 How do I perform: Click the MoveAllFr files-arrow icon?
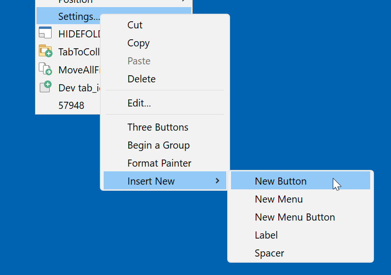pos(45,69)
